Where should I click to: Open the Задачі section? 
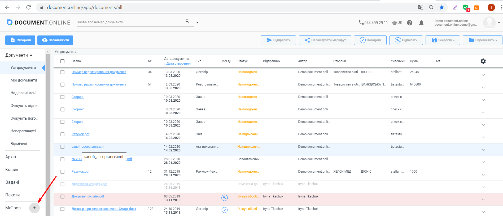pyautogui.click(x=12, y=182)
